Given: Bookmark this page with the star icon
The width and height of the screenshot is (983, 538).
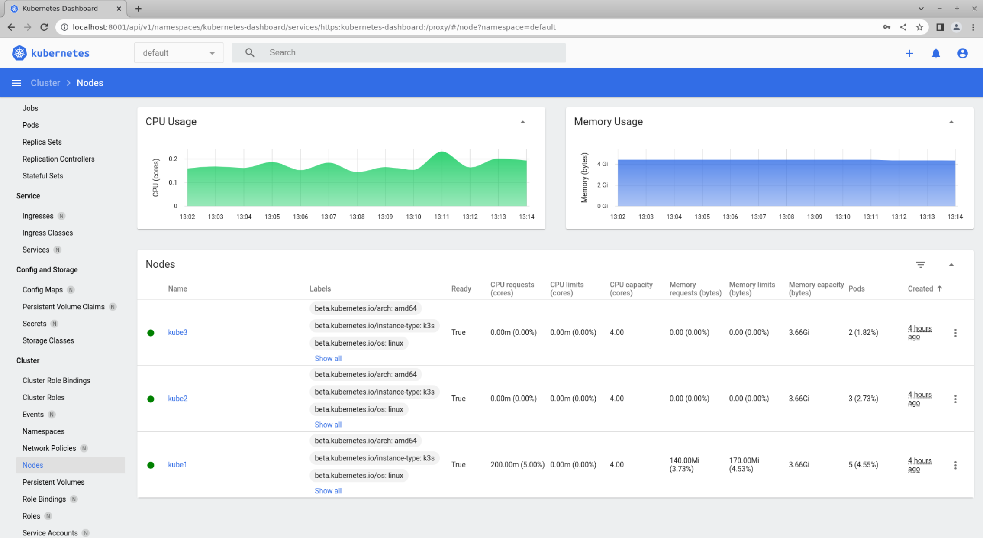Looking at the screenshot, I should click(x=919, y=27).
